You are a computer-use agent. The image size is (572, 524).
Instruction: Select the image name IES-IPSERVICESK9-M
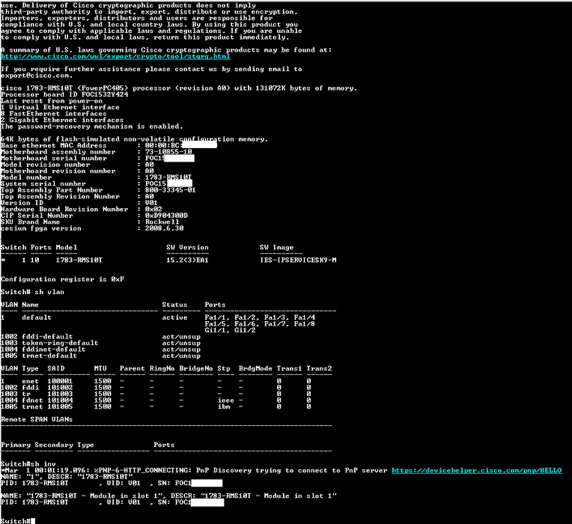click(298, 261)
